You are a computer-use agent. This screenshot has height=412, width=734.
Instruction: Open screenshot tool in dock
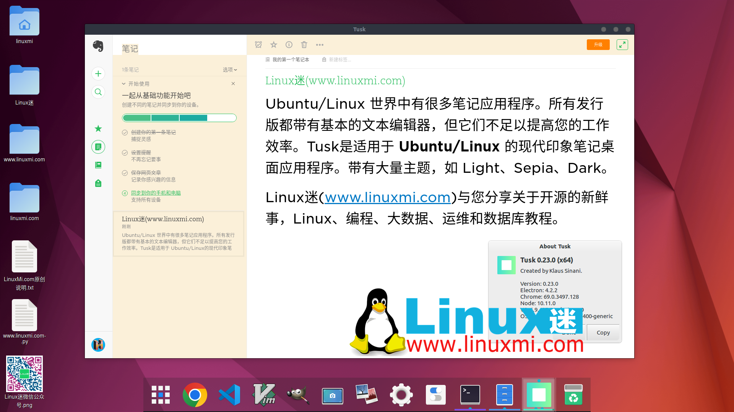point(333,396)
